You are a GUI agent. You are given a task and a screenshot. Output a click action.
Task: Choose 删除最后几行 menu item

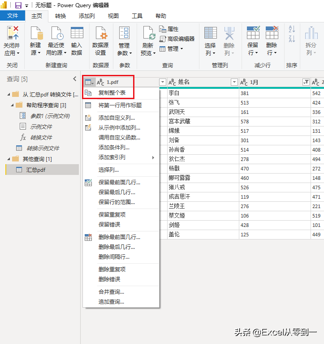(x=121, y=247)
